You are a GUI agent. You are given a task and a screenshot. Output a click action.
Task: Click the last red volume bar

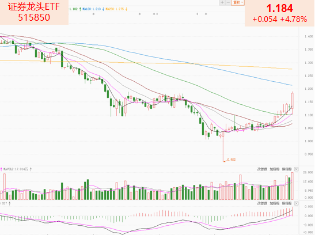[x=293, y=186]
